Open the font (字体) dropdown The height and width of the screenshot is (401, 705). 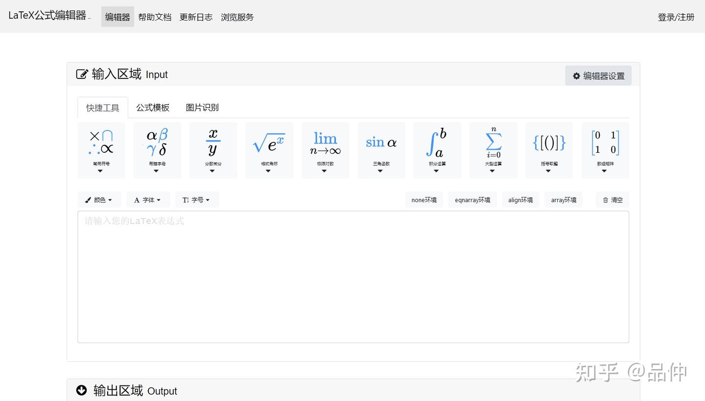point(148,199)
